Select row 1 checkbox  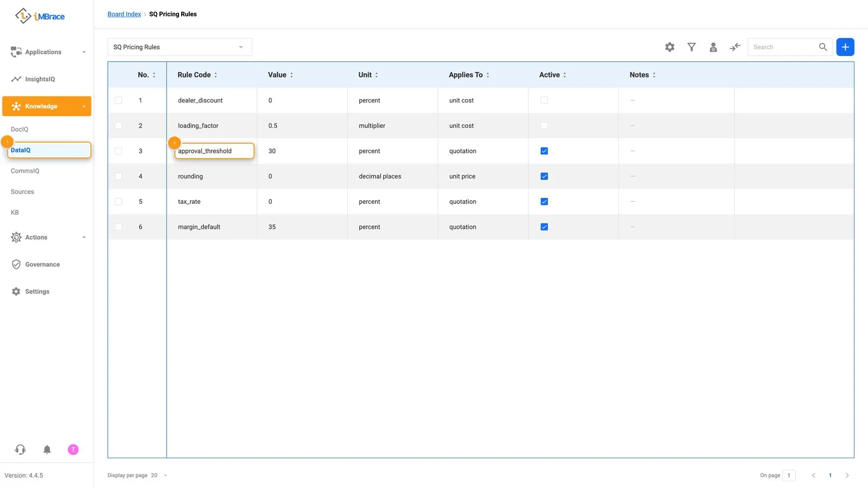point(118,100)
